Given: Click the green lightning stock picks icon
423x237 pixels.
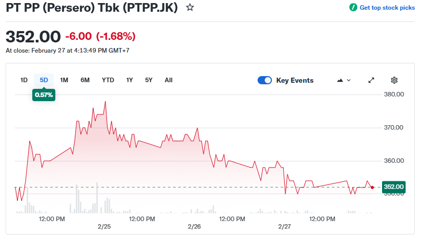Looking at the screenshot, I should click(x=353, y=8).
